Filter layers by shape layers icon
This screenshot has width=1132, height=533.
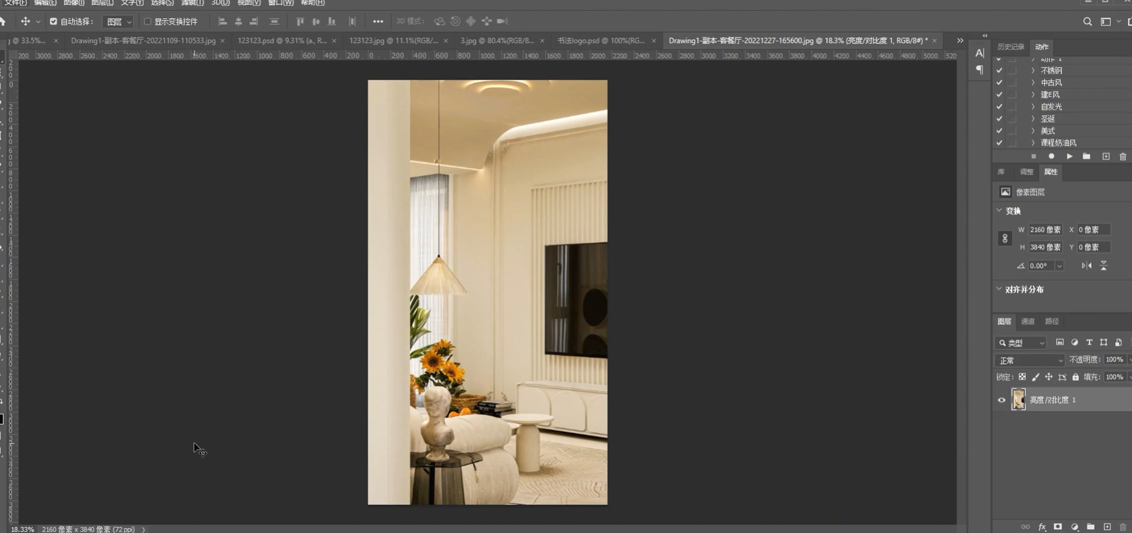1104,343
